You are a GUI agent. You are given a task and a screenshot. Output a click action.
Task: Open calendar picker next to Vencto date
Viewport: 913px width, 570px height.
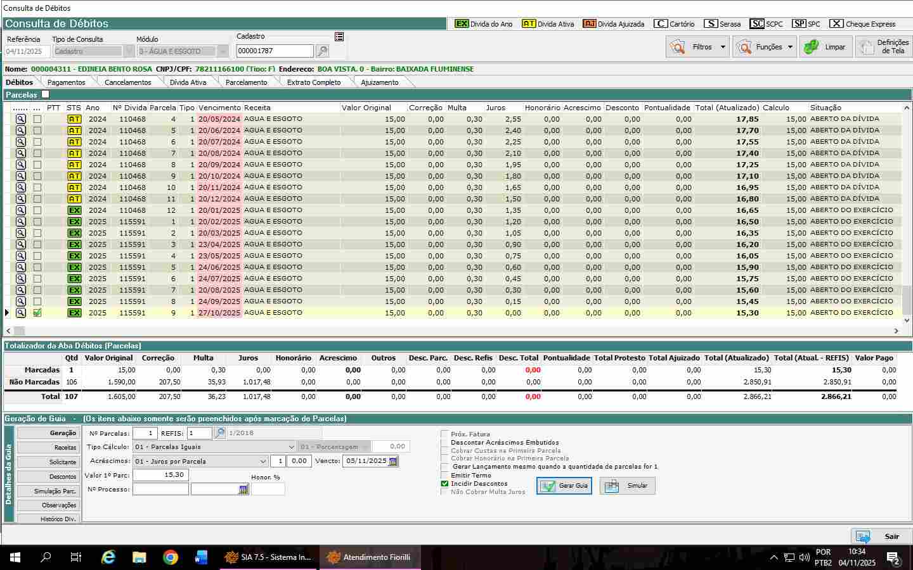(393, 461)
